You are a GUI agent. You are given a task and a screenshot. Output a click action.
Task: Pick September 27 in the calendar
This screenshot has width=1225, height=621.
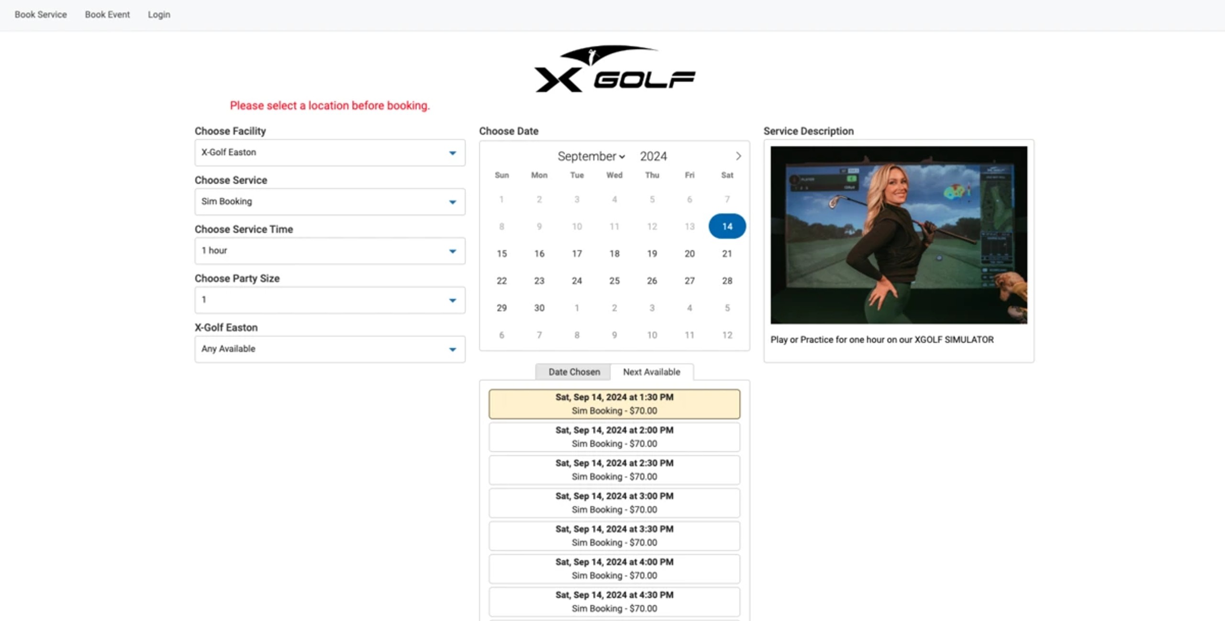pyautogui.click(x=690, y=281)
